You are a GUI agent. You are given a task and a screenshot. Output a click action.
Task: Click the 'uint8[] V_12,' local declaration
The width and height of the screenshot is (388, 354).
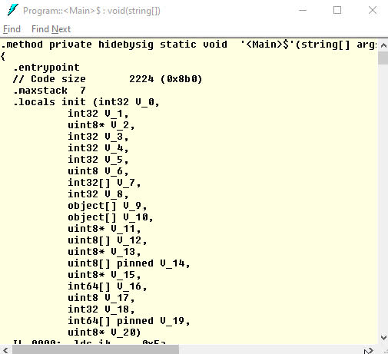click(x=108, y=240)
